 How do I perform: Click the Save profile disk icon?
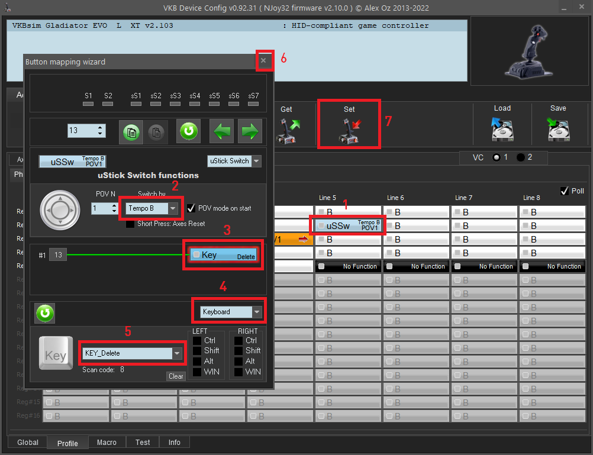click(558, 130)
